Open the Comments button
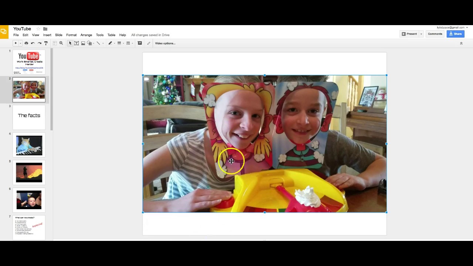 point(435,34)
